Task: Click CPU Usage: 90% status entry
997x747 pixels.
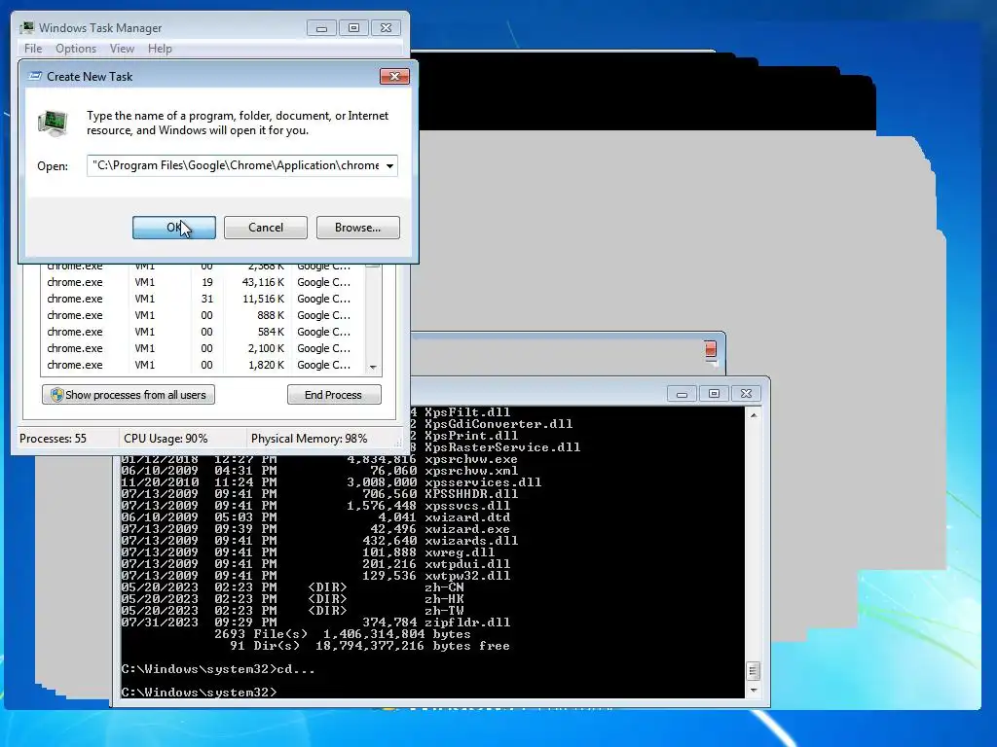Action: pyautogui.click(x=166, y=439)
